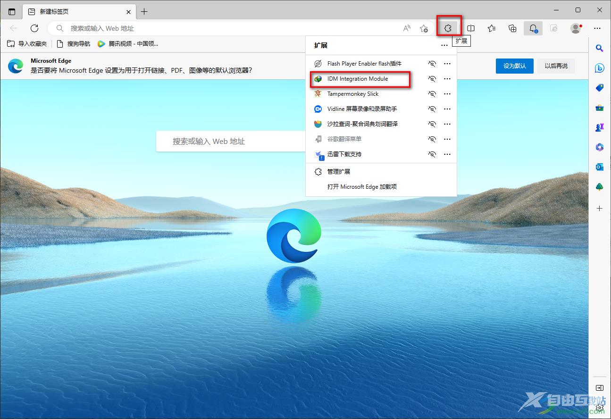This screenshot has width=611, height=419.
Task: Open the Games chess icon in sidebar
Action: (599, 127)
